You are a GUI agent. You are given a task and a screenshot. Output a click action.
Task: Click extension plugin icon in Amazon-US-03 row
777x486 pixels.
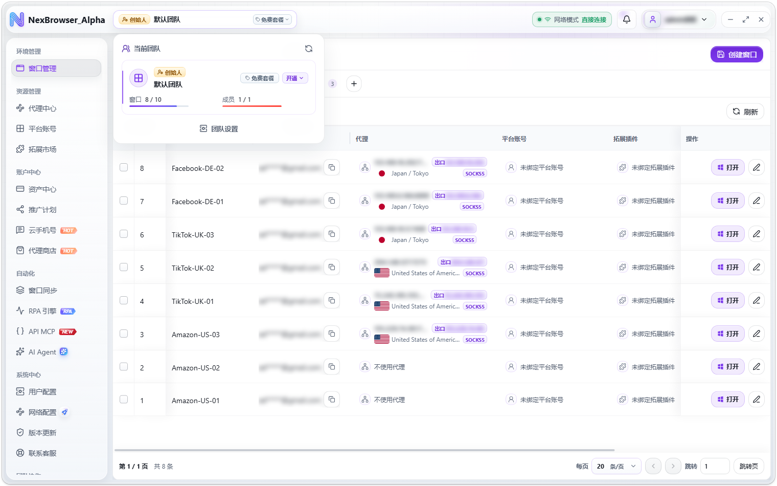click(622, 334)
